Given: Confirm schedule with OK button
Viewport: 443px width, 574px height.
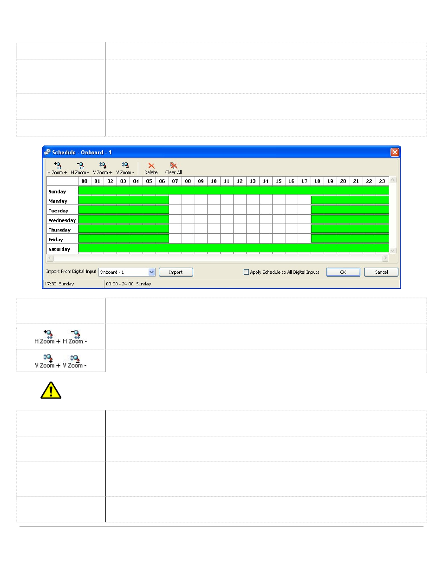Looking at the screenshot, I should point(343,272).
